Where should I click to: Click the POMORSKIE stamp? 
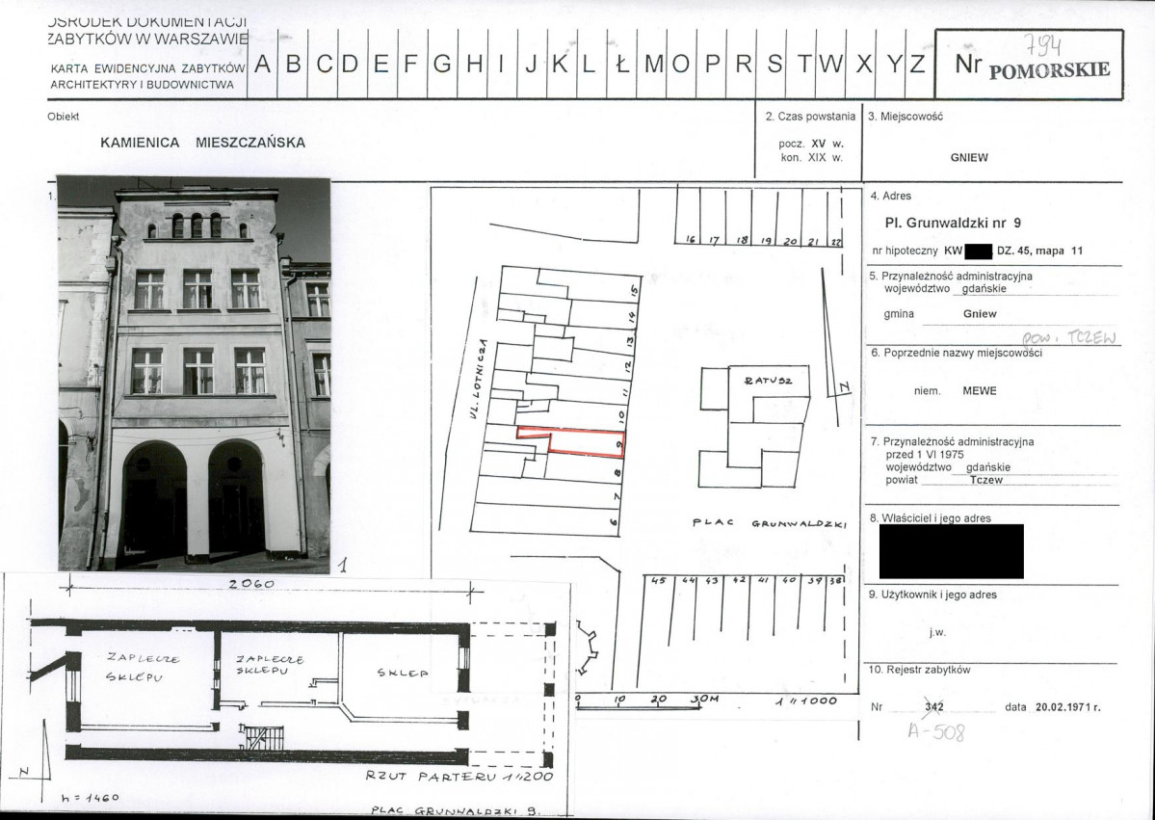click(x=1049, y=70)
